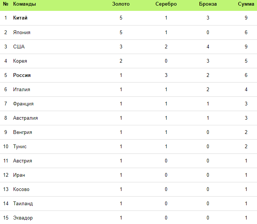Click the bronze medal count for США
Image resolution: width=257 pixels, height=224 pixels.
coord(208,47)
